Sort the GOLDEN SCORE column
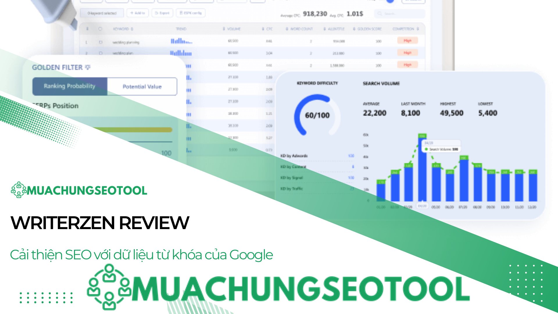558x314 pixels. (353, 29)
